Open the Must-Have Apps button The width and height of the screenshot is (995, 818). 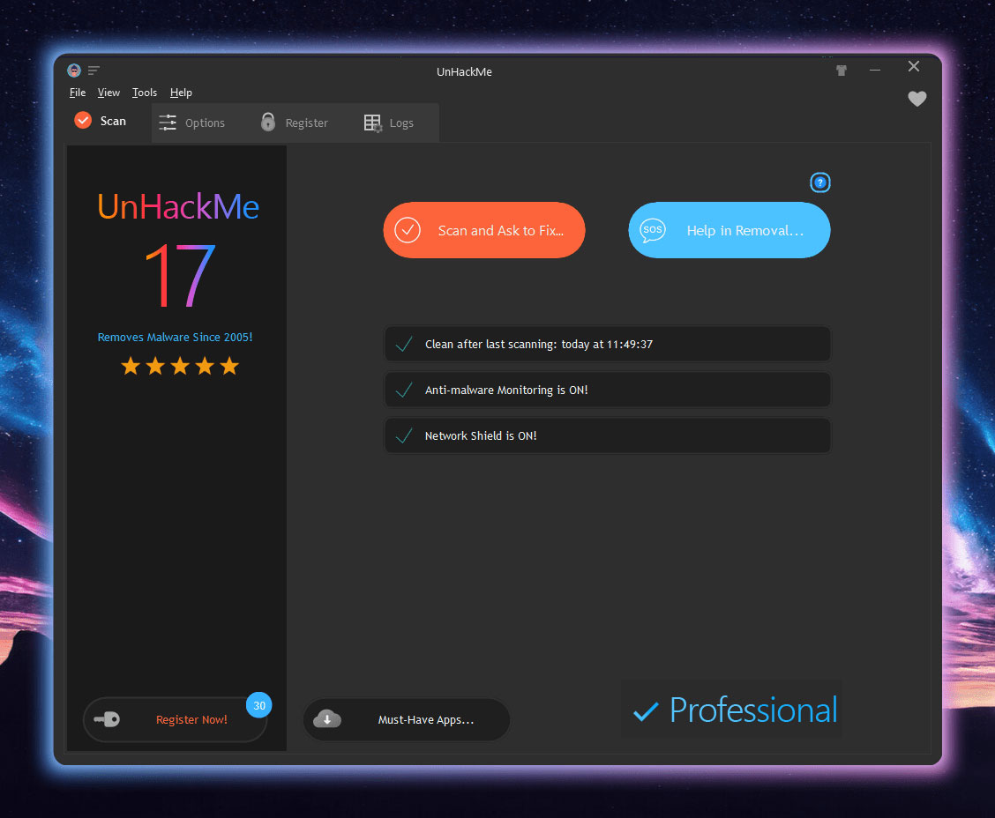tap(407, 719)
